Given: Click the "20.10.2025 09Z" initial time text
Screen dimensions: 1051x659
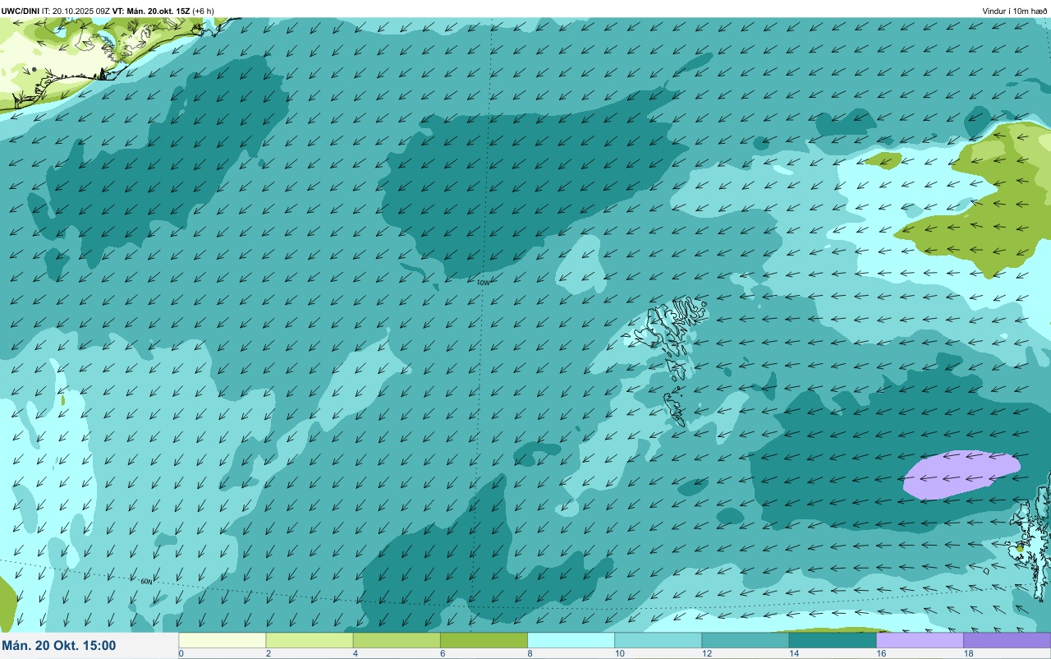Looking at the screenshot, I should pyautogui.click(x=80, y=12).
